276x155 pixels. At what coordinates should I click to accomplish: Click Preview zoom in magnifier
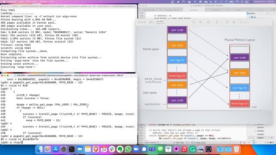coord(201,22)
